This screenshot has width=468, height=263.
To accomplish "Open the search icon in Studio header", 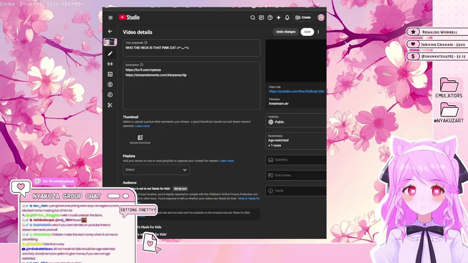I will [253, 18].
